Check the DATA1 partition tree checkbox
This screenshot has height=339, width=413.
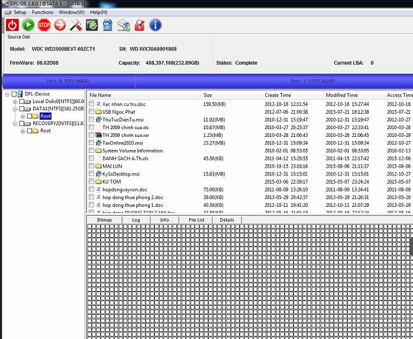coord(22,108)
